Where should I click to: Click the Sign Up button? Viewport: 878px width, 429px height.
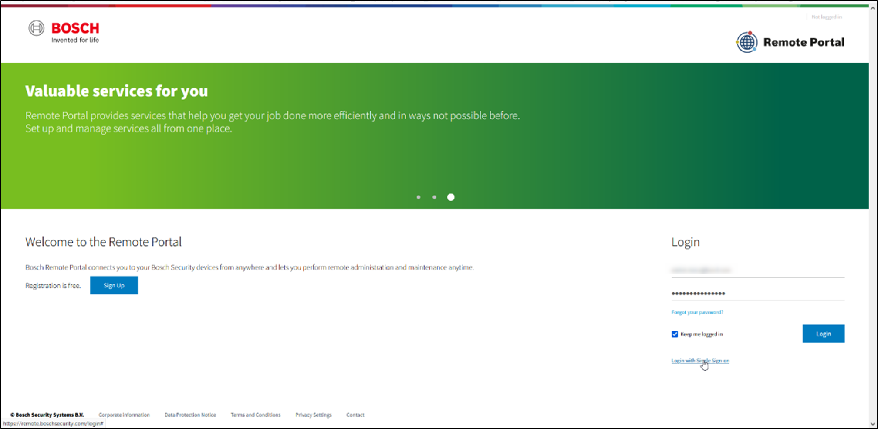(114, 285)
